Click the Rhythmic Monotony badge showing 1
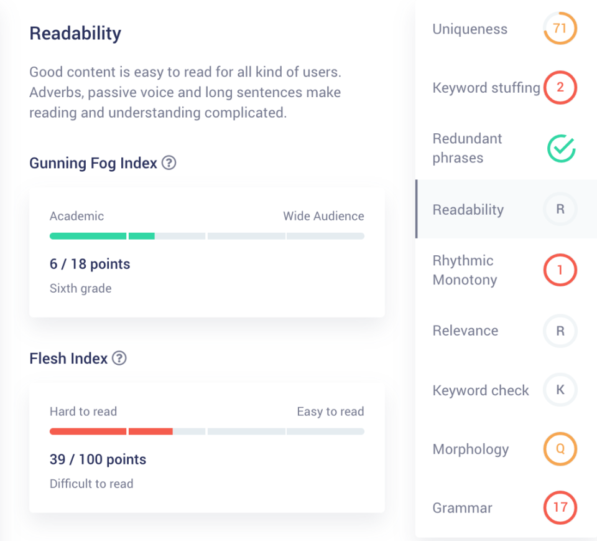 pyautogui.click(x=560, y=270)
